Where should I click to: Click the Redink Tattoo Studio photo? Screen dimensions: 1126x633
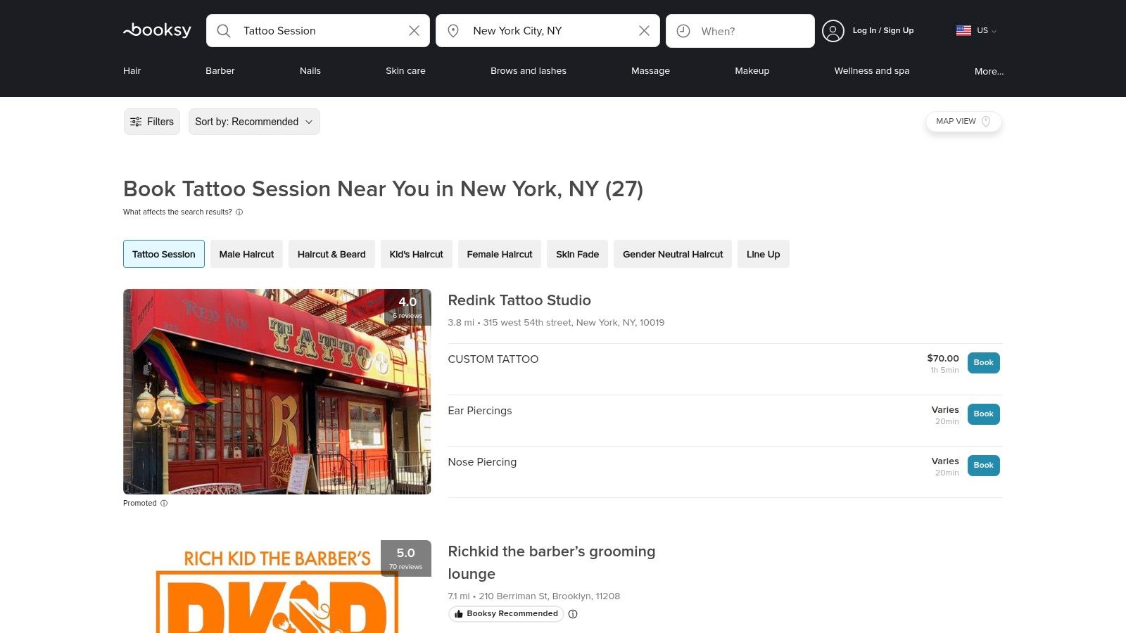tap(277, 391)
